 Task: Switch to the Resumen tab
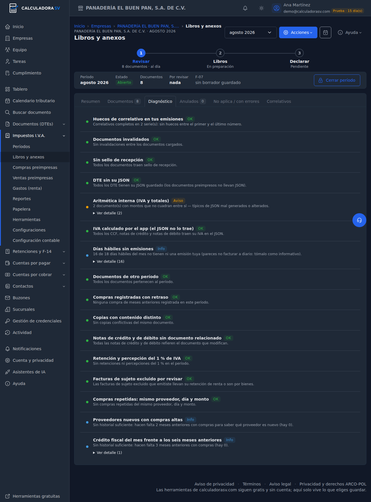90,101
